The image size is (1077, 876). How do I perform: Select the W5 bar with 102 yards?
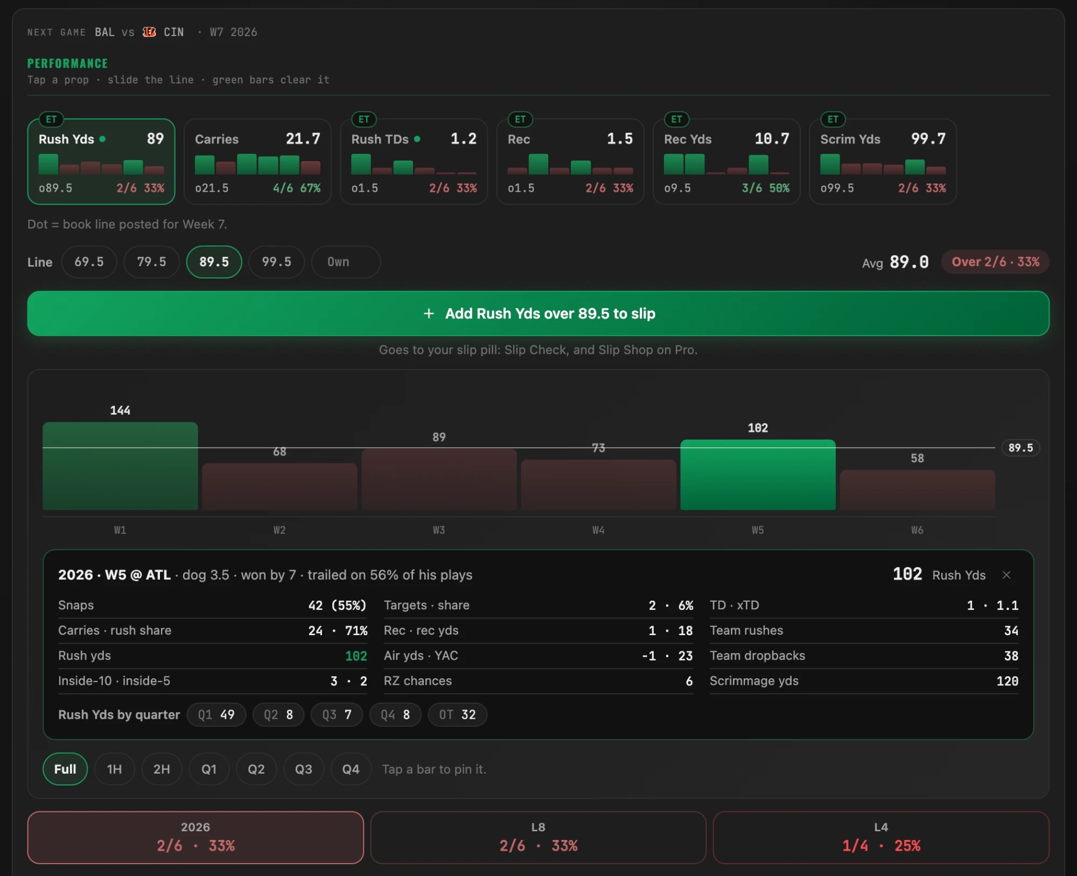[758, 475]
